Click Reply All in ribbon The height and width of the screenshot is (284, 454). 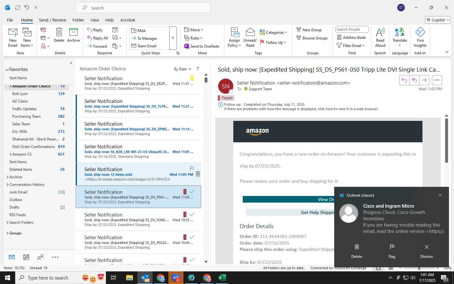click(x=97, y=38)
